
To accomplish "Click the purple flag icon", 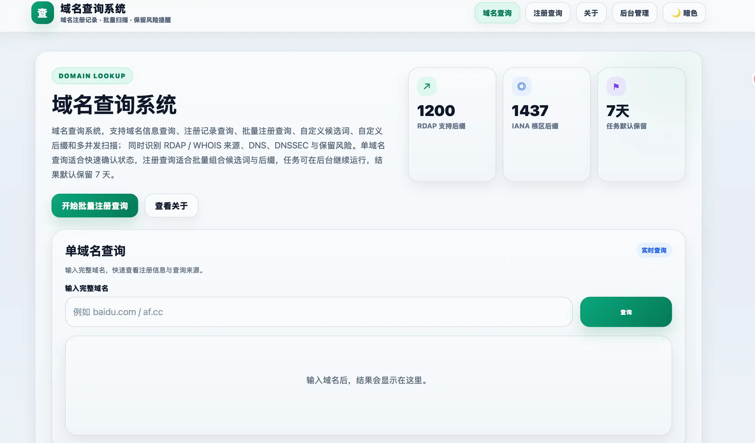I will 616,86.
